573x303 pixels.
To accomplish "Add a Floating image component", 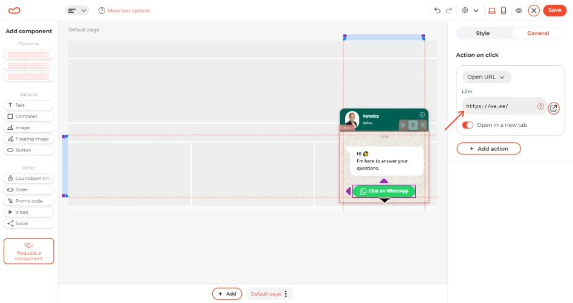I will click(29, 139).
